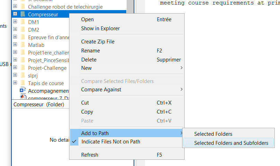Click the Accompagnement Word document icon

[x=23, y=90]
